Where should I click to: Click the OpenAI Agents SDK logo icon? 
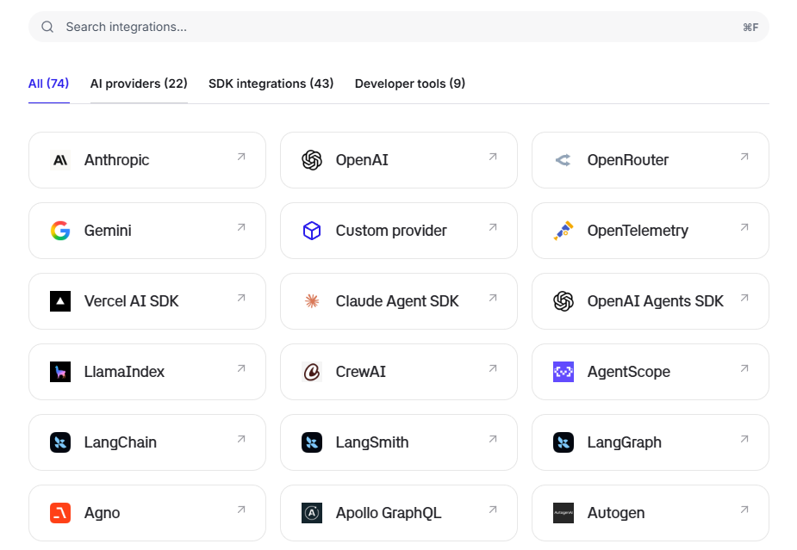point(564,301)
